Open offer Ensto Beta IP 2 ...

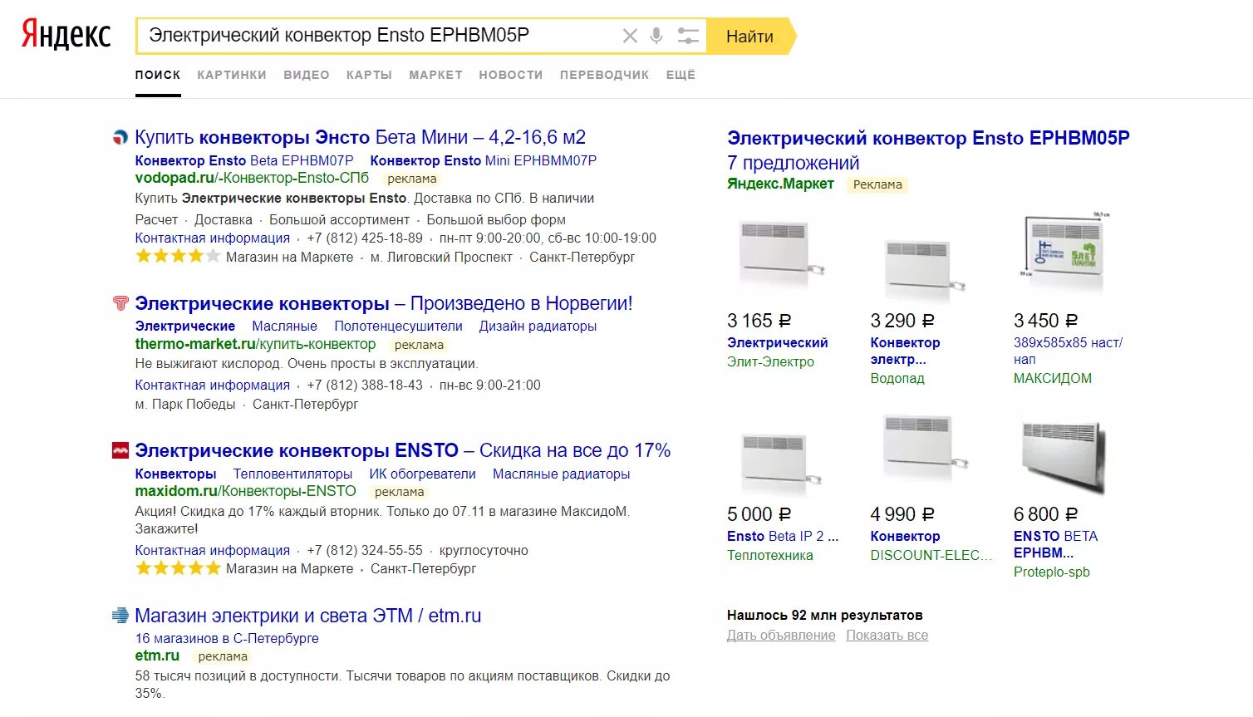click(783, 536)
